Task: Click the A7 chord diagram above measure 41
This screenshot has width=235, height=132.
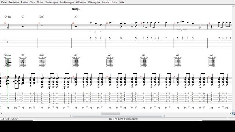Action: pyautogui.click(x=178, y=62)
